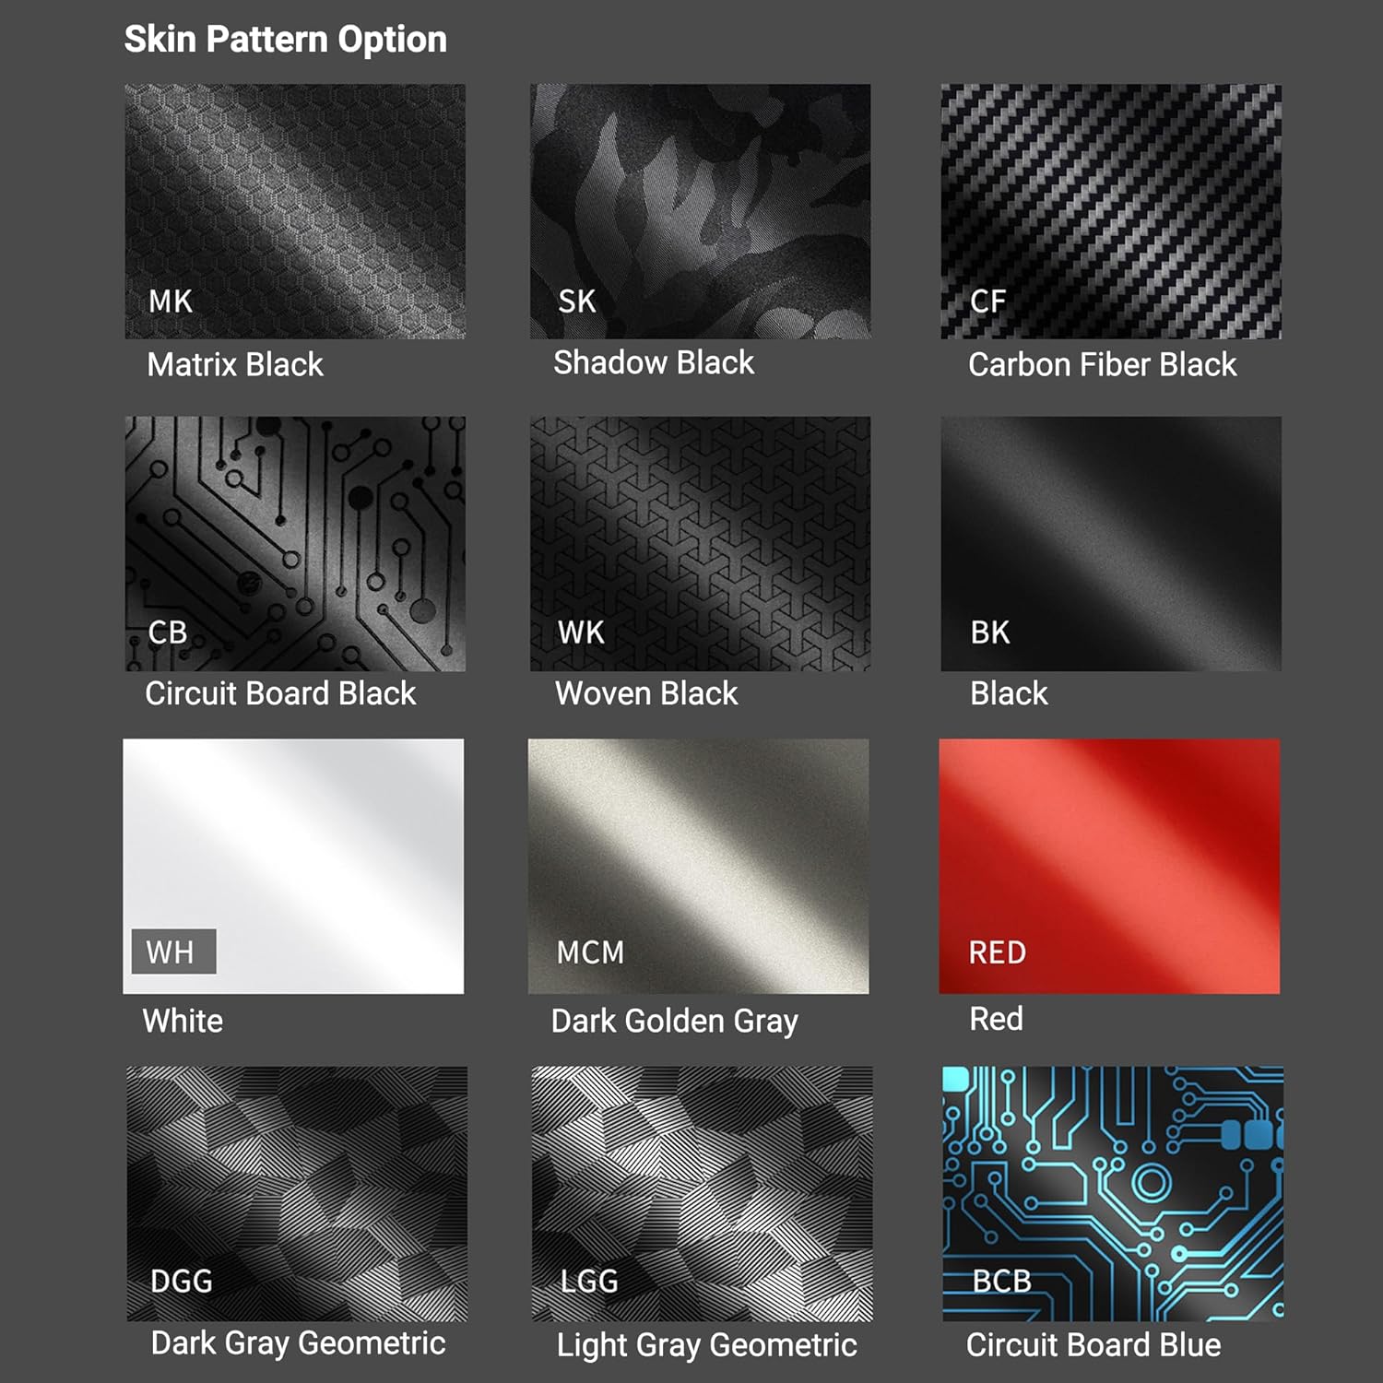
Task: Pick the Light Gray Geometric pattern
Action: (x=702, y=1194)
